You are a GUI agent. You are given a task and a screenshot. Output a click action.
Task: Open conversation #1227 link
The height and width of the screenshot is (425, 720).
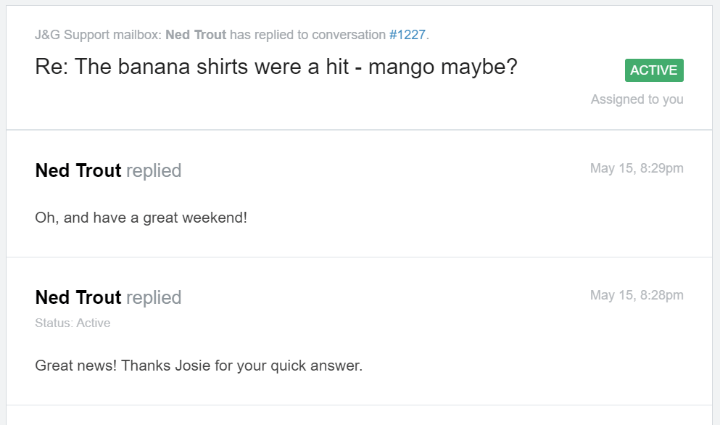click(x=407, y=35)
